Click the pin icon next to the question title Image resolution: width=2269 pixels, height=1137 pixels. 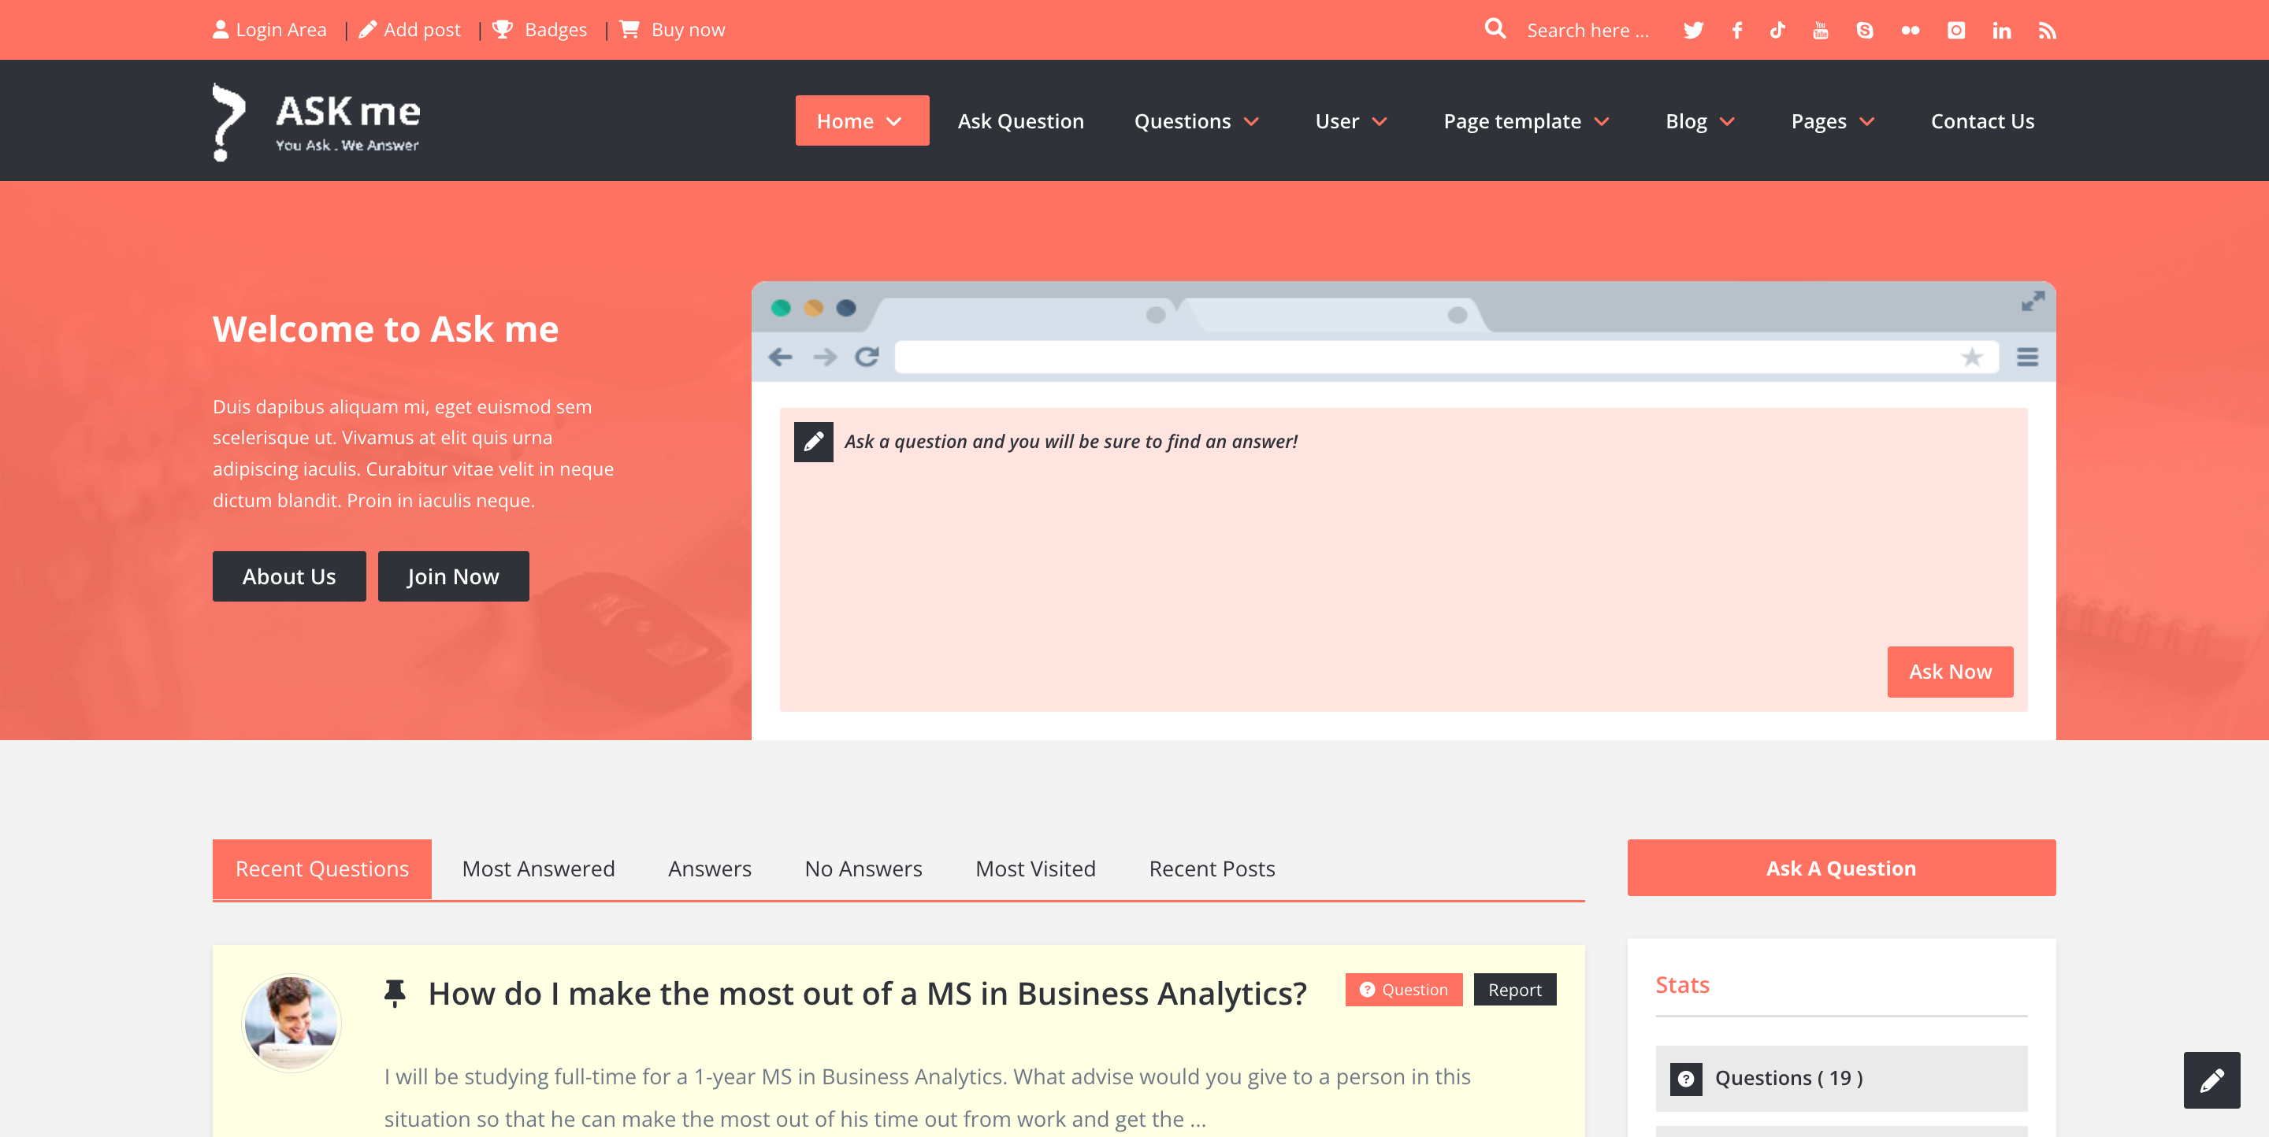pos(395,993)
